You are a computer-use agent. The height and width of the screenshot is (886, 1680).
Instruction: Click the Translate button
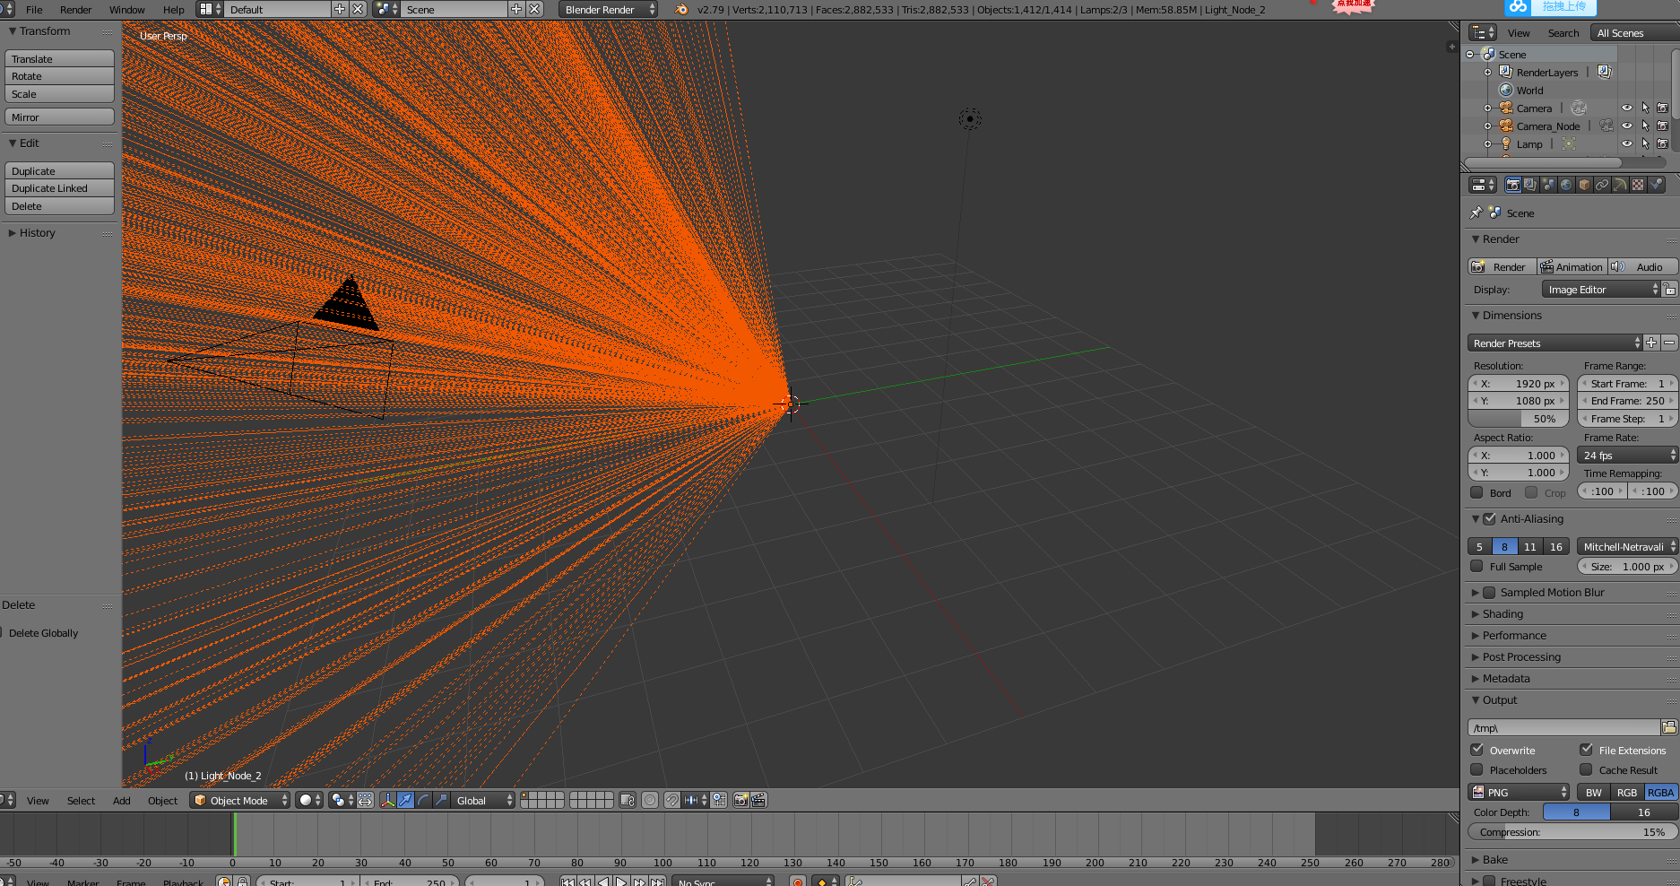tap(59, 58)
